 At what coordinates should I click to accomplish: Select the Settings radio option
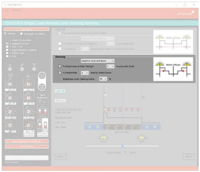pyautogui.click(x=5, y=34)
